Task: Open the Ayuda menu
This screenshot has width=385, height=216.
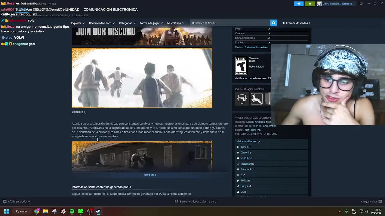Action: [x=52, y=4]
